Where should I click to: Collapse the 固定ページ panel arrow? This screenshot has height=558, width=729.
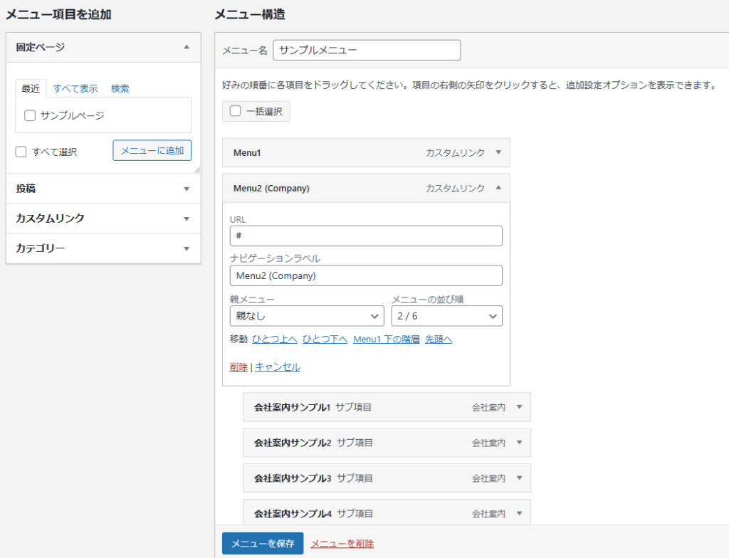click(x=187, y=47)
